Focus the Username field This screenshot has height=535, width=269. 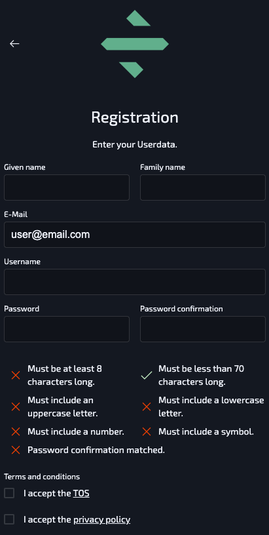click(135, 282)
